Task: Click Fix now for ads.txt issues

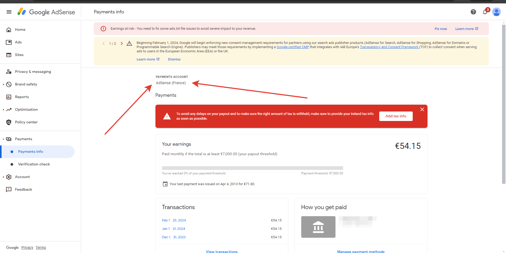Action: point(441,29)
